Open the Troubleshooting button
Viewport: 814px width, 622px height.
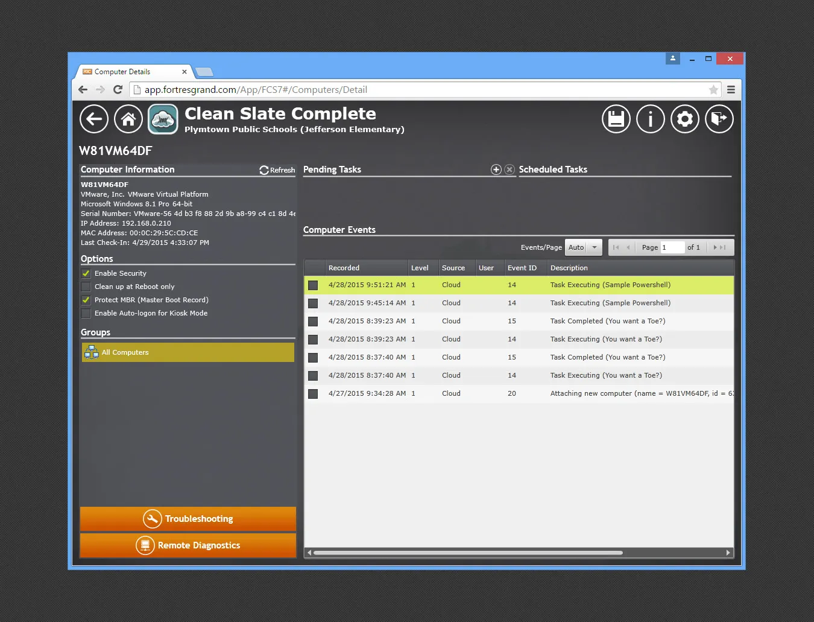[x=188, y=519]
